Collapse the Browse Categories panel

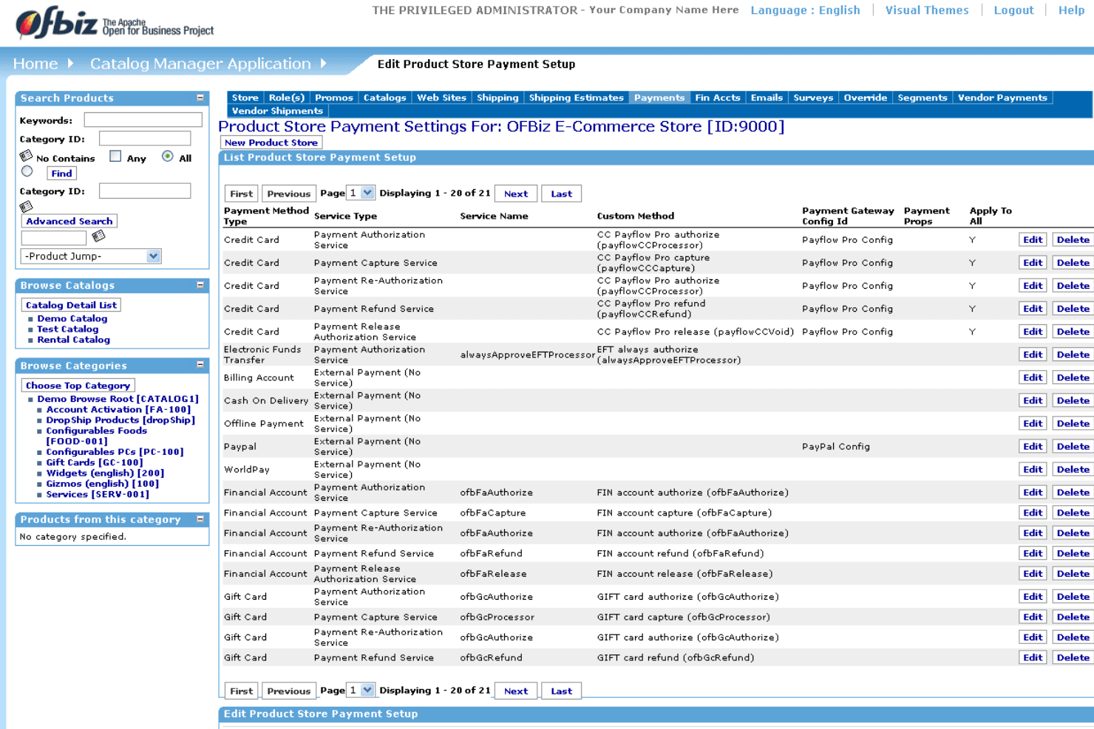click(x=200, y=365)
